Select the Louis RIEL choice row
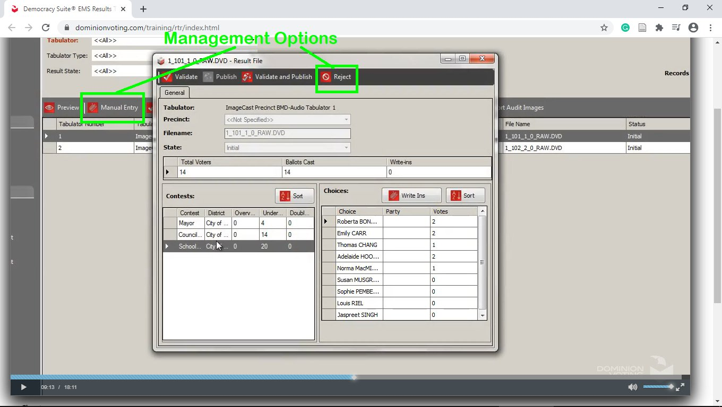 tap(400, 303)
